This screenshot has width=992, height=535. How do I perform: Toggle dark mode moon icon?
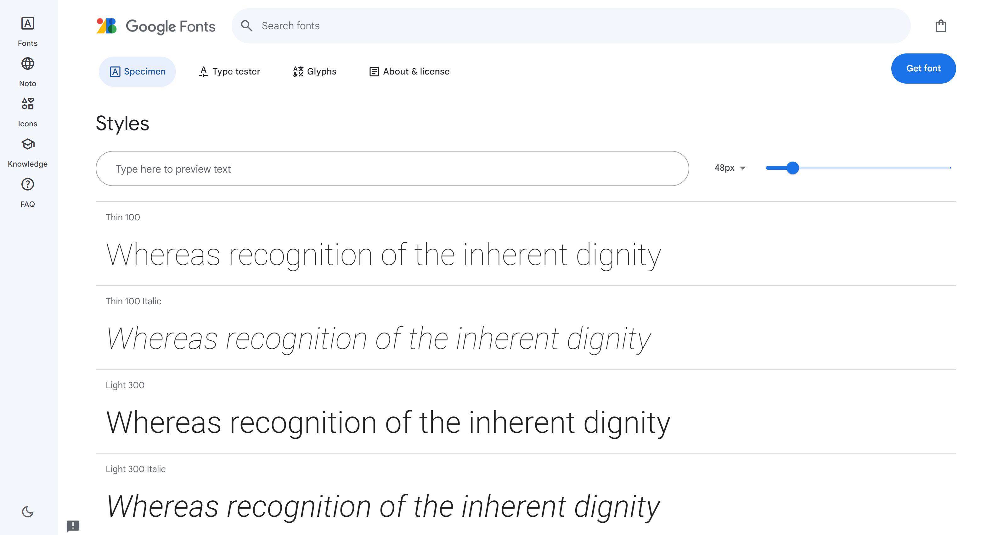[x=27, y=511]
